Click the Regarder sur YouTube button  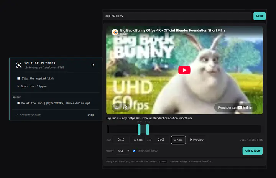235,107
